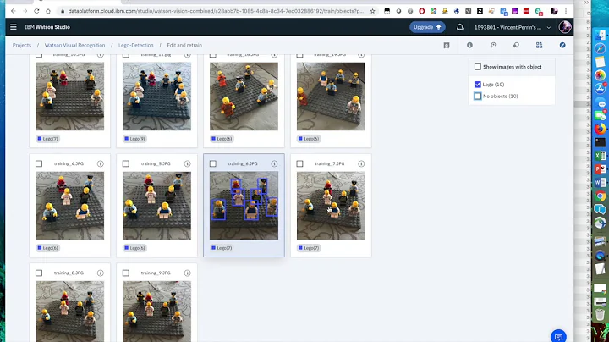Open training_6.JPG thumbnail with bounding boxes
This screenshot has width=609, height=342.
pos(244,206)
